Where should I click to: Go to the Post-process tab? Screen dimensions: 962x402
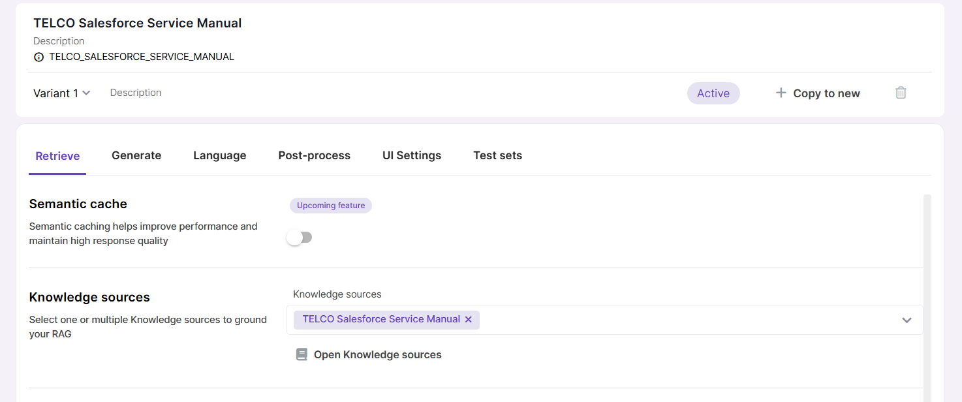tap(314, 155)
